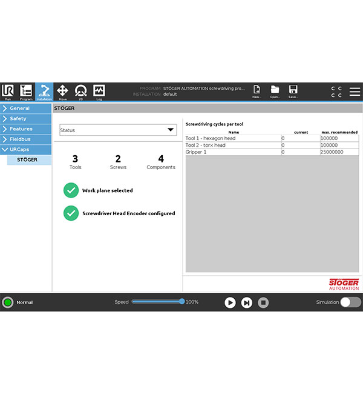
Task: Open the Program tab icon
Action: click(26, 91)
